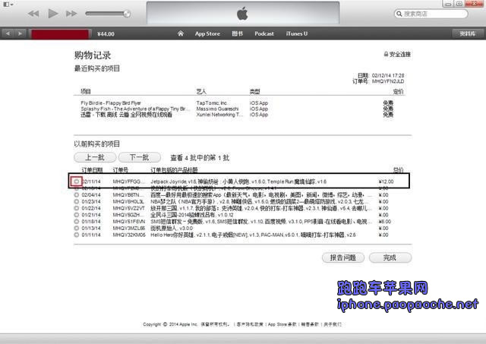This screenshot has width=486, height=344.
Task: Click order number MHQY51F8VN
Action: (x=128, y=222)
